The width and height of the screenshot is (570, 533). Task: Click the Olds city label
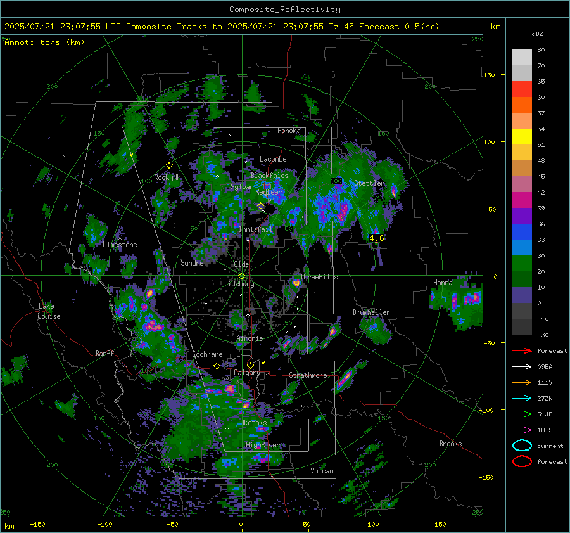tap(241, 264)
